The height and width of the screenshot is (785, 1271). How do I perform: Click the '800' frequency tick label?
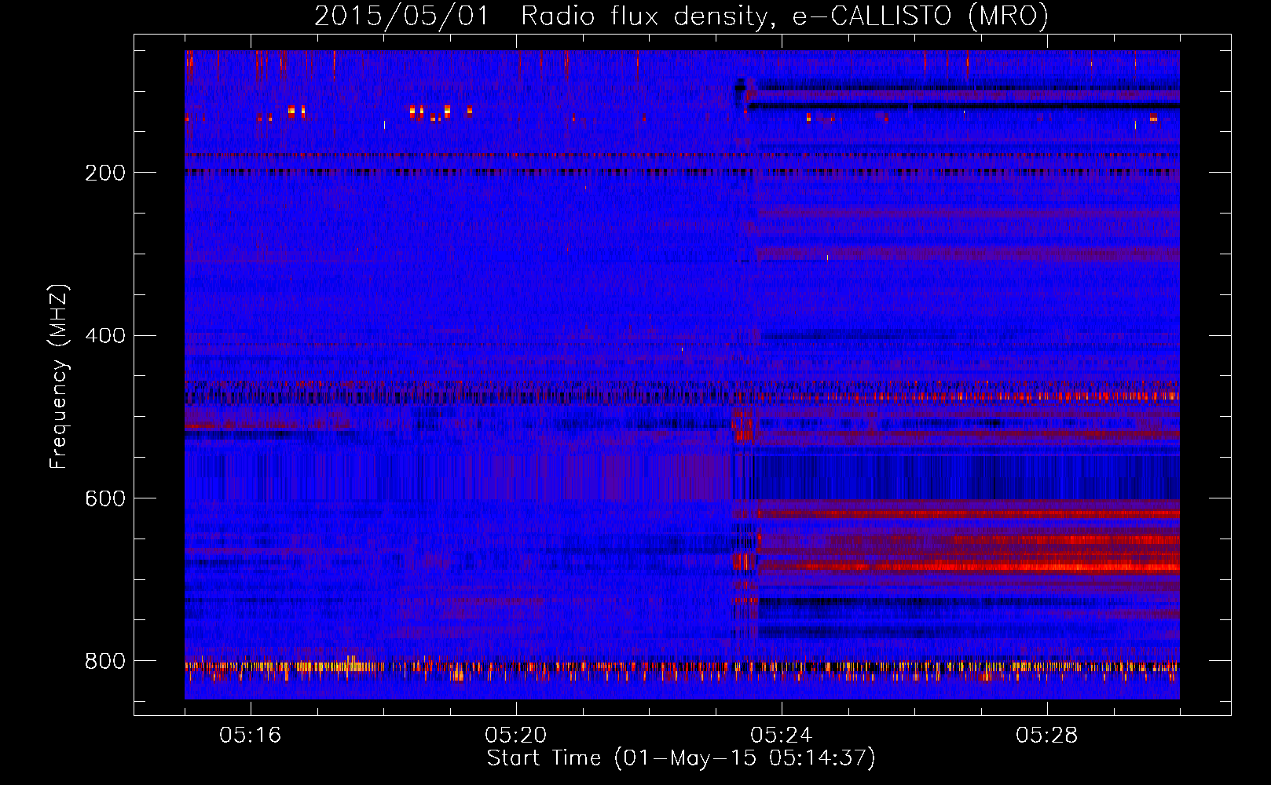pos(104,662)
